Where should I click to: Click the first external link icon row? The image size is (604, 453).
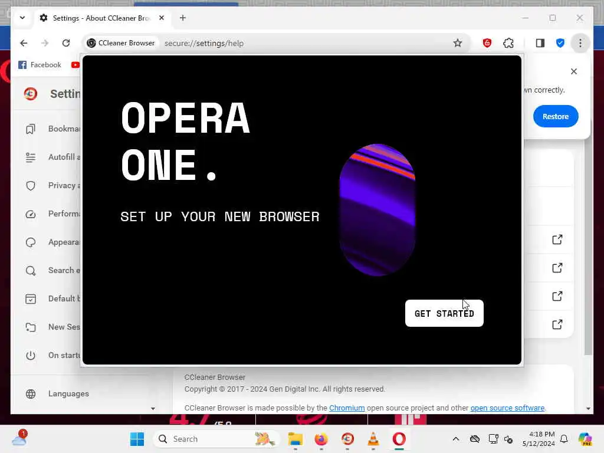[557, 239]
